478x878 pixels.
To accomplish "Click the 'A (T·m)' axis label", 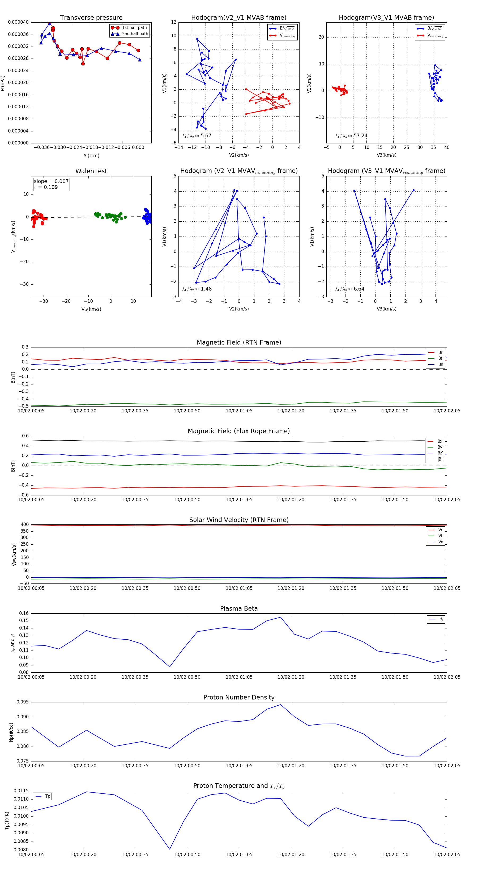I will [91, 155].
